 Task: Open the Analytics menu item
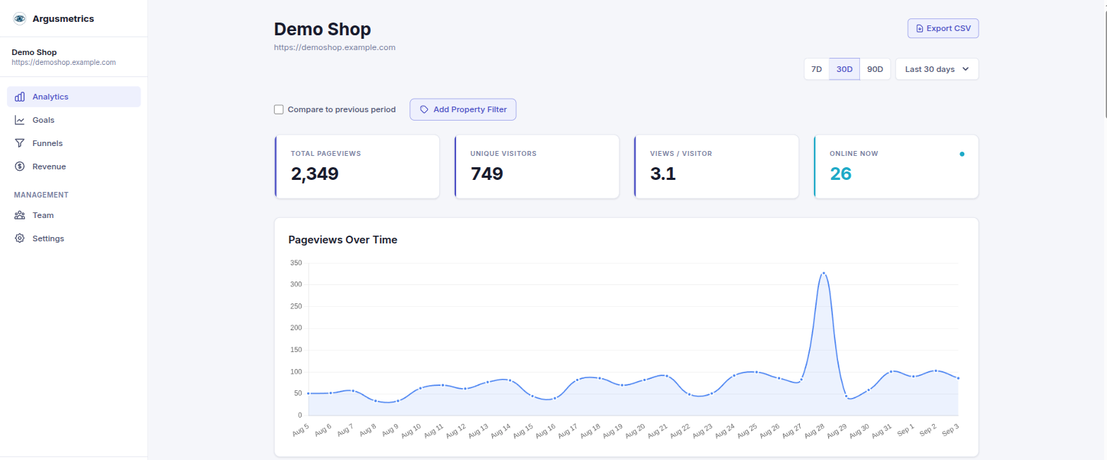coord(74,97)
